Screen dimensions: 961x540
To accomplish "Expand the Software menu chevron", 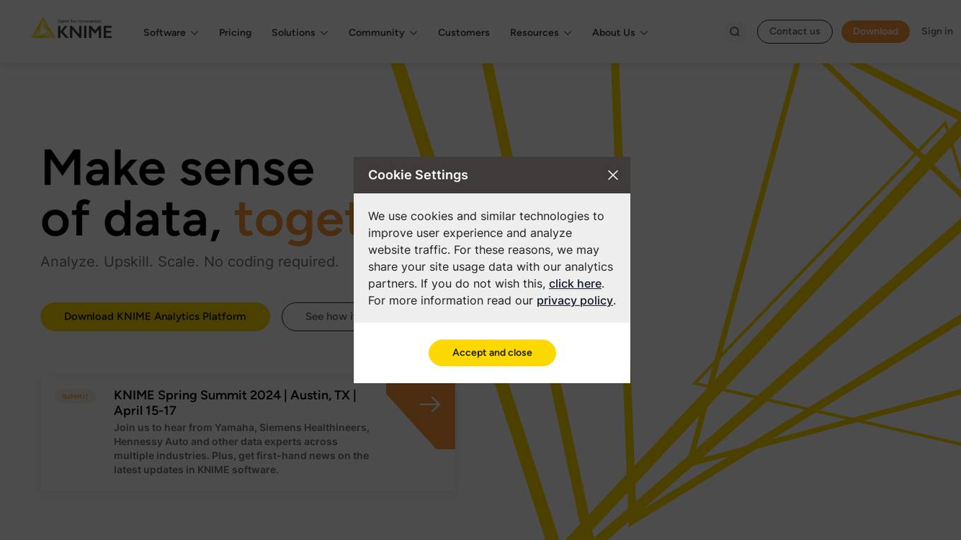I will point(194,33).
